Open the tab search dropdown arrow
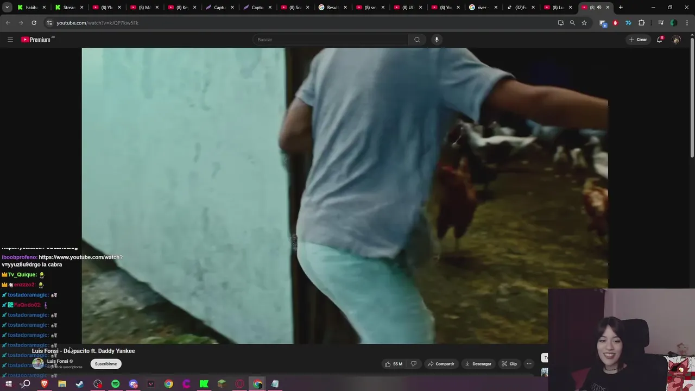The height and width of the screenshot is (391, 695). pyautogui.click(x=7, y=7)
